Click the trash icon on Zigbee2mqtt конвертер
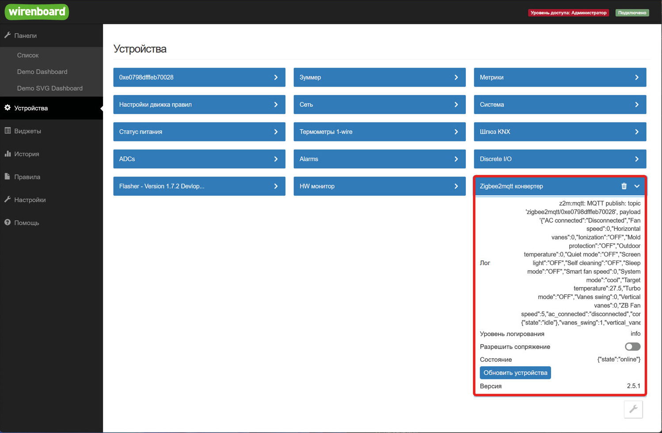 tap(624, 186)
